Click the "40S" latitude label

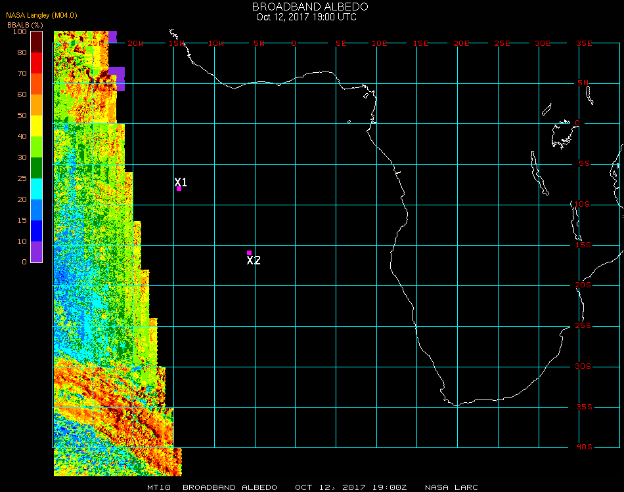click(x=584, y=447)
